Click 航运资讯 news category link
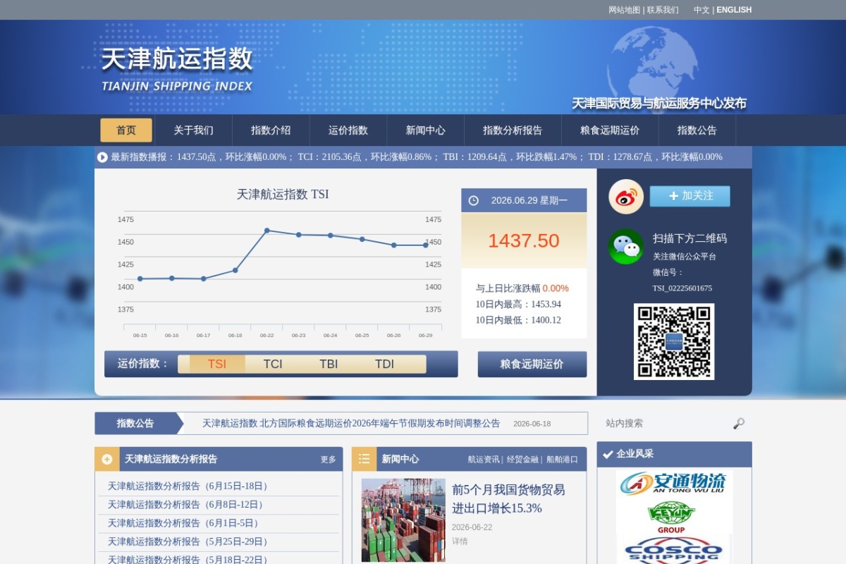 point(484,460)
